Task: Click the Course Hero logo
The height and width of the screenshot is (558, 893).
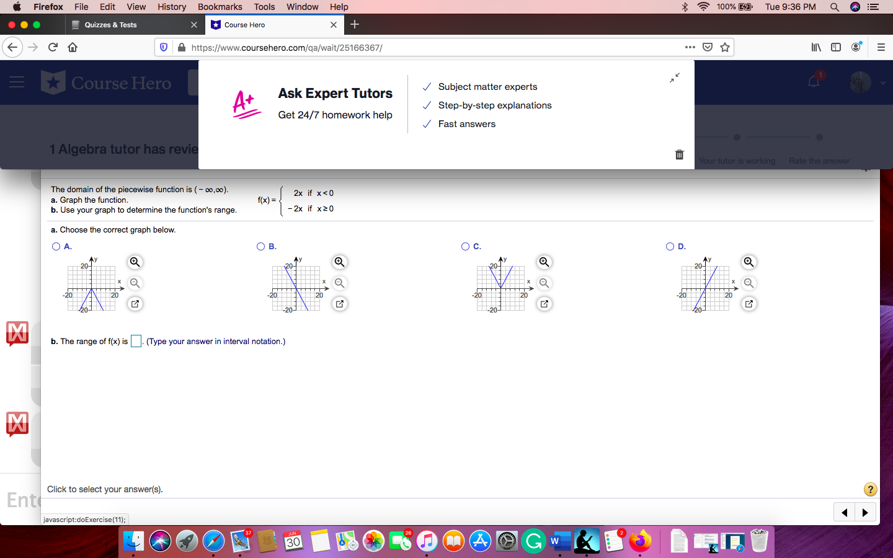Action: pyautogui.click(x=106, y=82)
